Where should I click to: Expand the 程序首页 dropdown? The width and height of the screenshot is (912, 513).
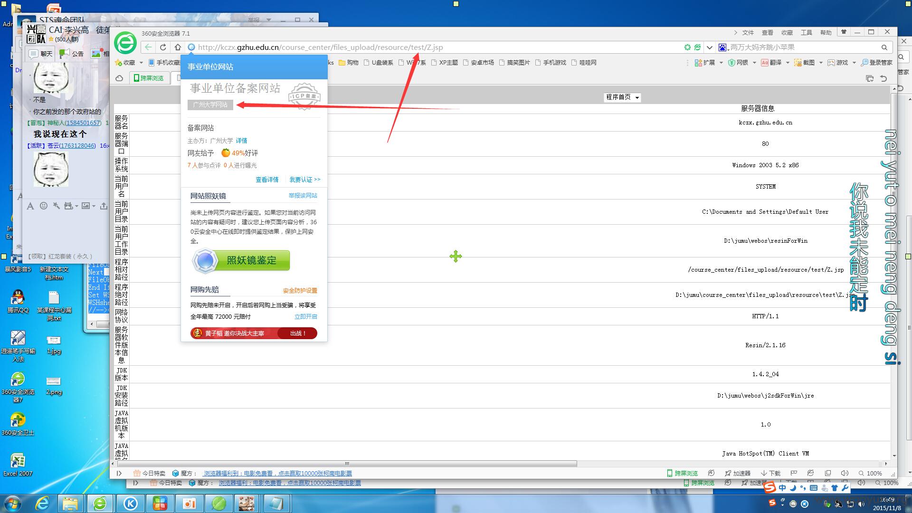click(x=622, y=97)
